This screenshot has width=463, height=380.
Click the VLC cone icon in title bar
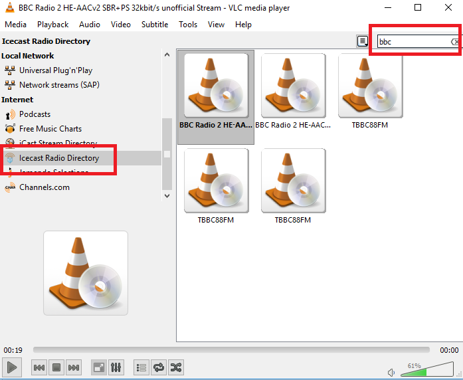click(10, 8)
